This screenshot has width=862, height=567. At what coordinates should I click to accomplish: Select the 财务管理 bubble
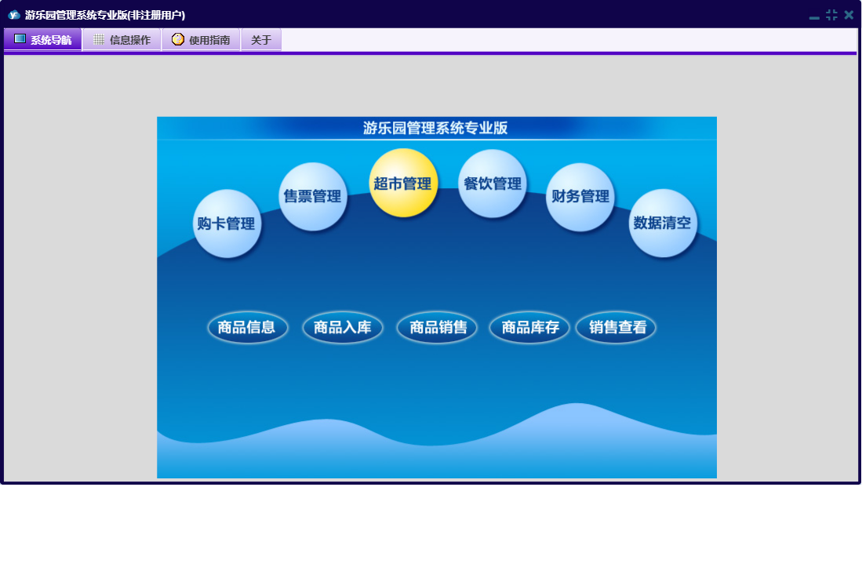pyautogui.click(x=580, y=197)
